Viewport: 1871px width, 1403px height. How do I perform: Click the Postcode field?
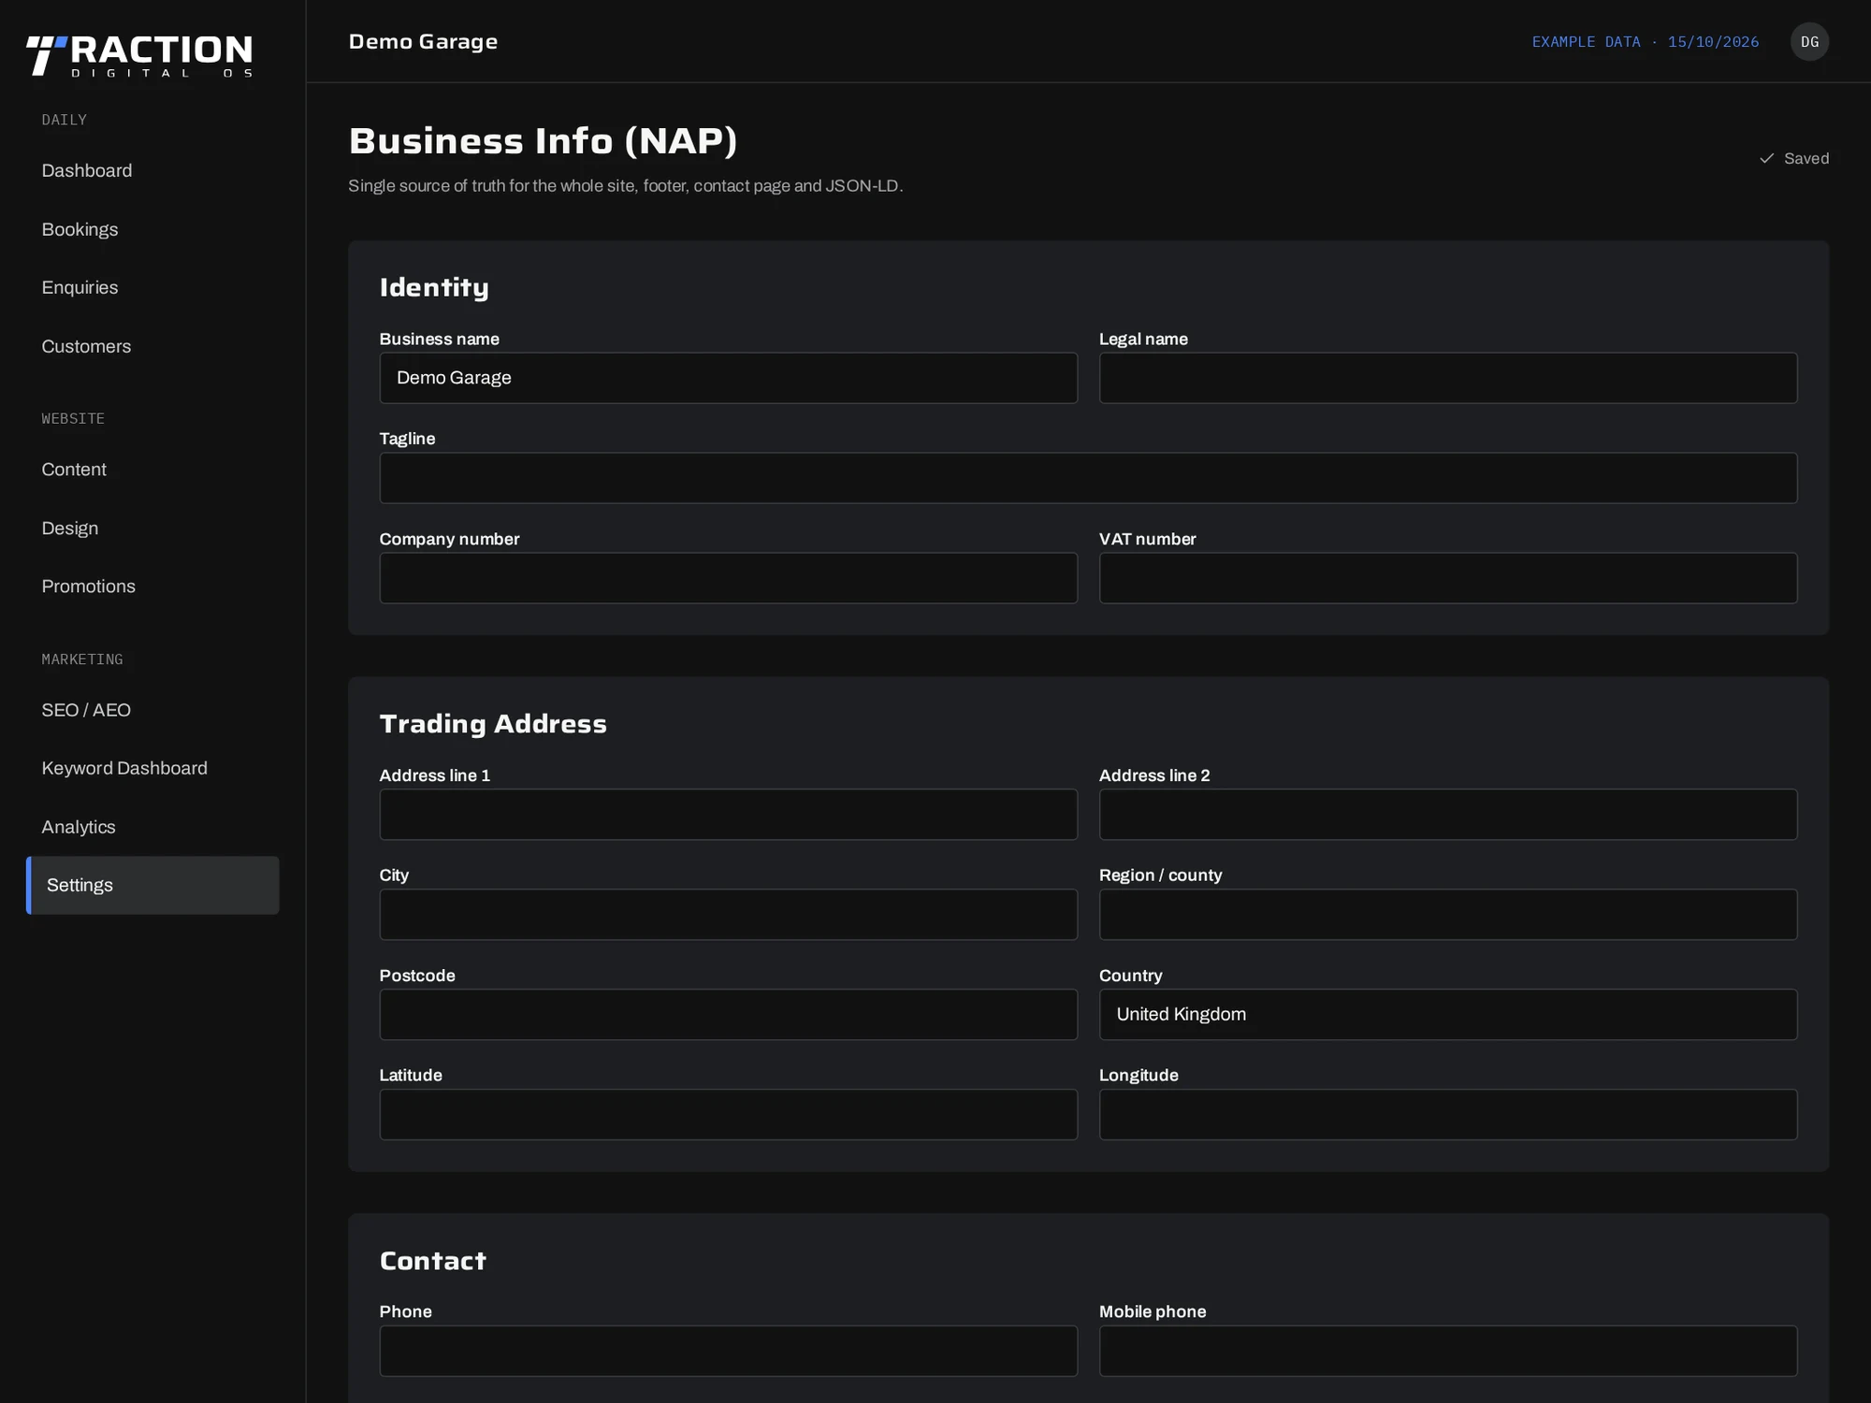click(728, 1015)
